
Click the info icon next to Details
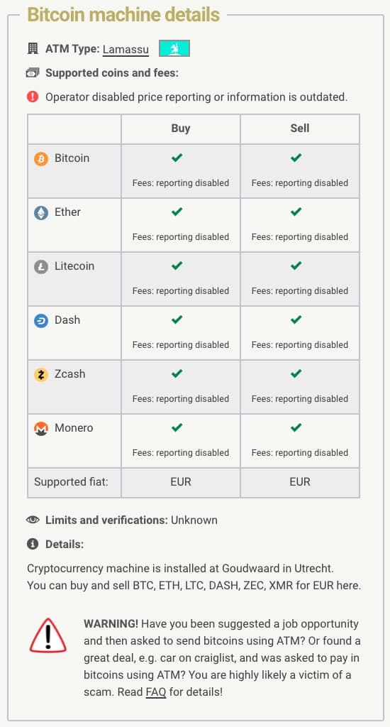(x=33, y=545)
